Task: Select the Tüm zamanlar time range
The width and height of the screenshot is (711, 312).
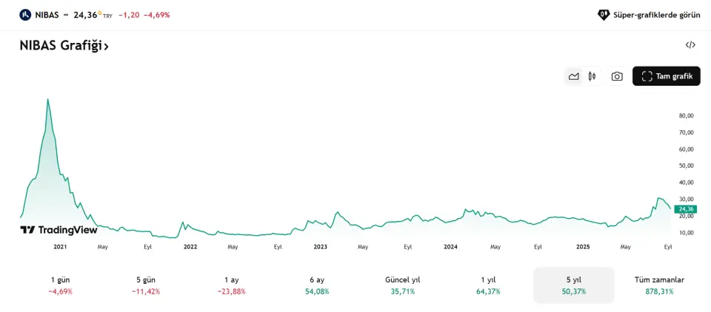Action: click(659, 285)
